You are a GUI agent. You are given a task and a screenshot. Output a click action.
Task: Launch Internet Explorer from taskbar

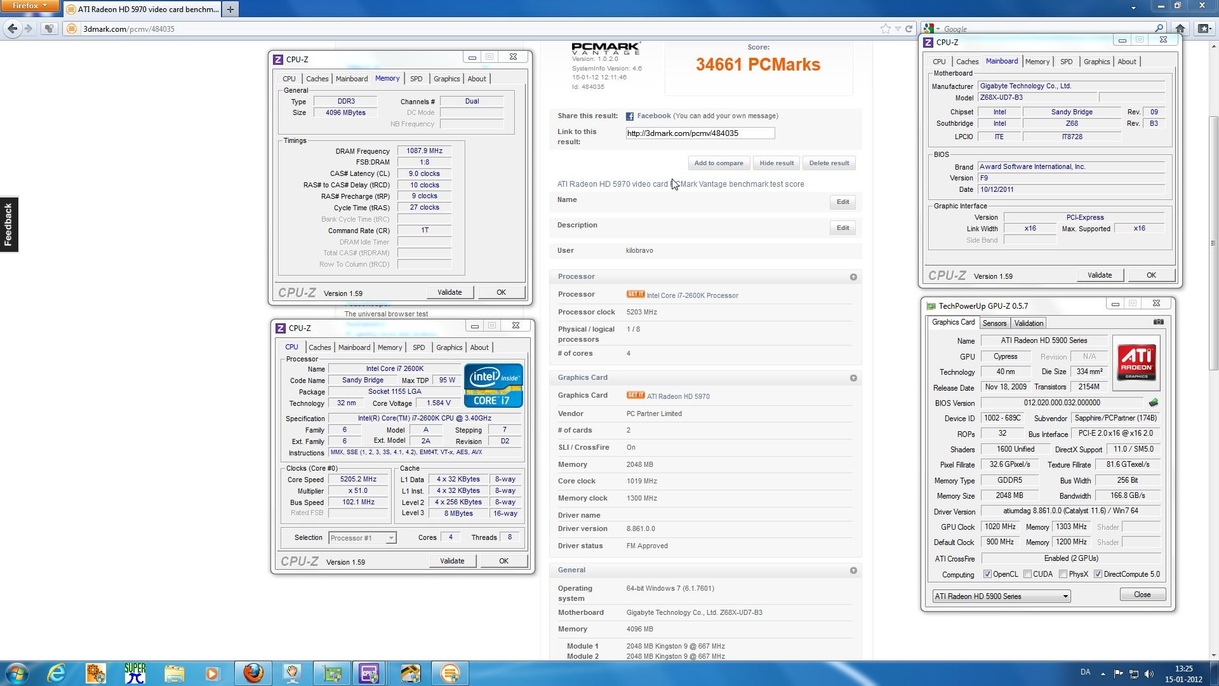pyautogui.click(x=57, y=673)
